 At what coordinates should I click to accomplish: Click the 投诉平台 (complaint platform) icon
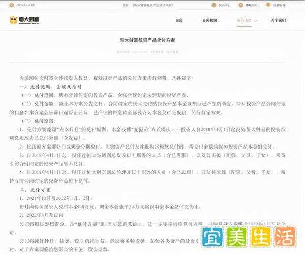(x=214, y=5)
